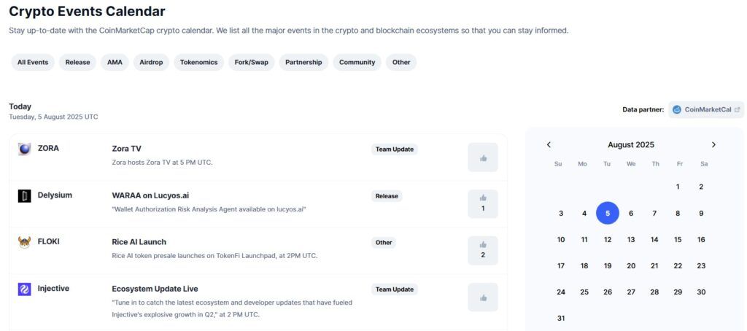This screenshot has height=331, width=747.
Task: Select the Tokenomics filter
Action: [198, 62]
